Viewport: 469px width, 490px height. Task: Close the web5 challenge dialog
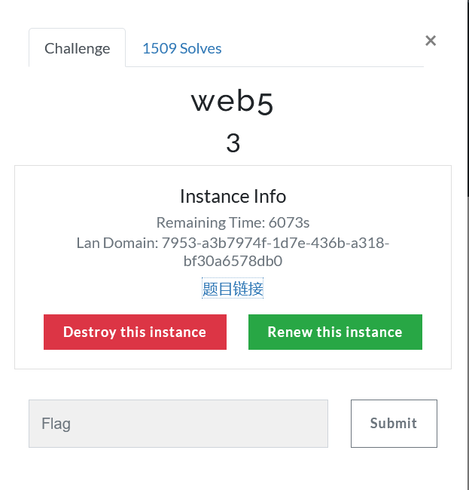(x=431, y=41)
